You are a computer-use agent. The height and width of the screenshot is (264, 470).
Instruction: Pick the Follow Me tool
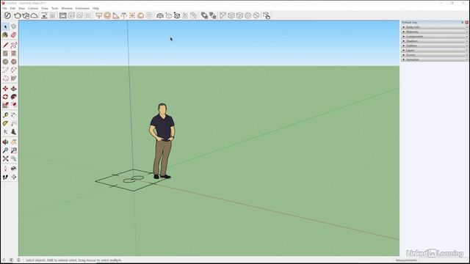pos(14,97)
